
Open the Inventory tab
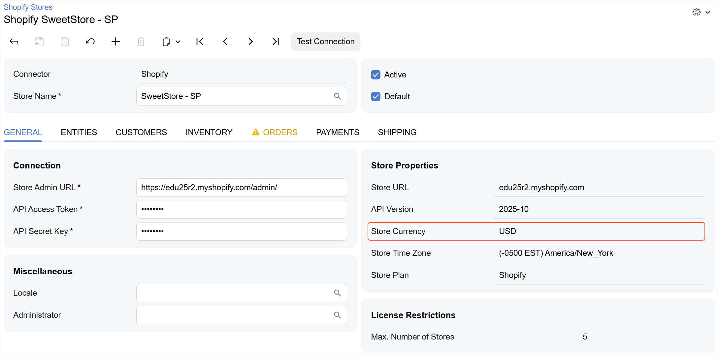209,133
